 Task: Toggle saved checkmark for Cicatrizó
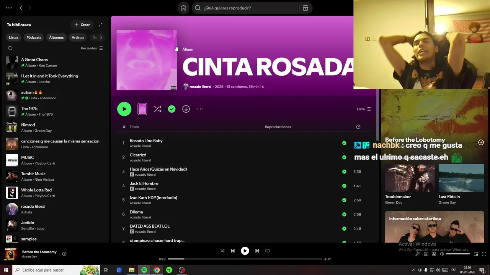tap(344, 157)
